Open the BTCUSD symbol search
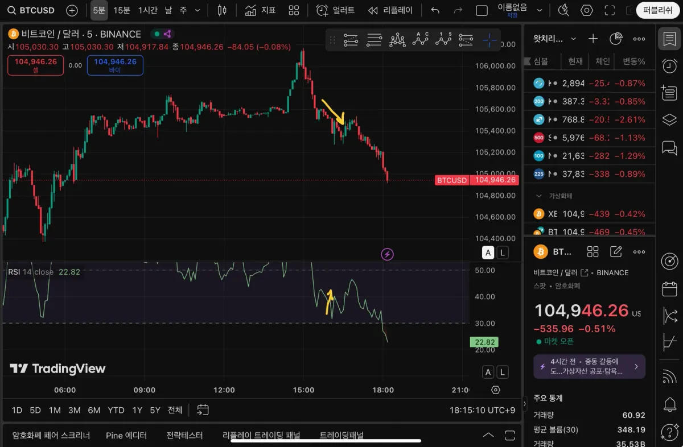The image size is (683, 447). click(31, 10)
